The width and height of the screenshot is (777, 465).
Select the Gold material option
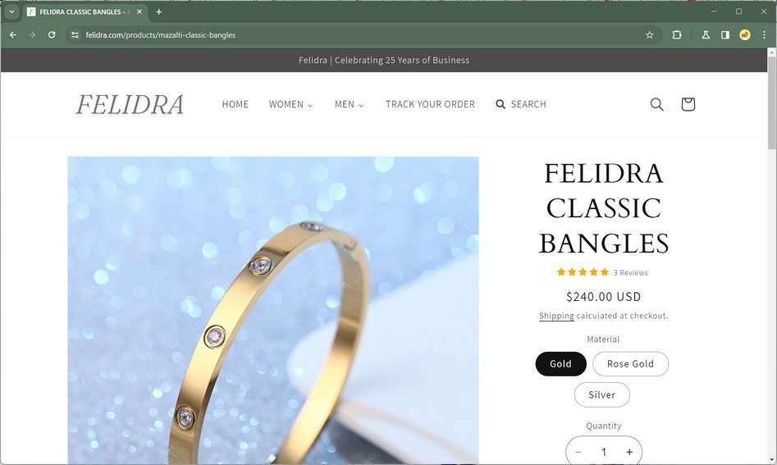coord(560,364)
